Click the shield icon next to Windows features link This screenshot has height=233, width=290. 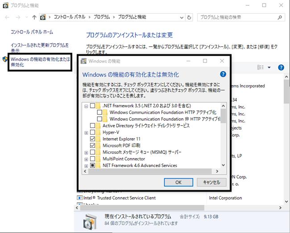5,59
